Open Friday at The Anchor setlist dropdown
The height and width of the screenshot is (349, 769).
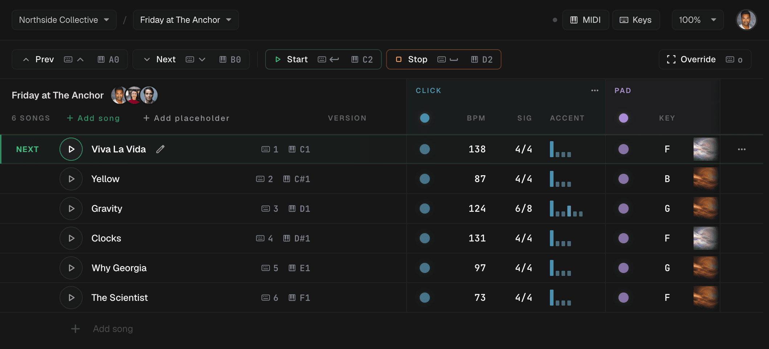pyautogui.click(x=186, y=20)
